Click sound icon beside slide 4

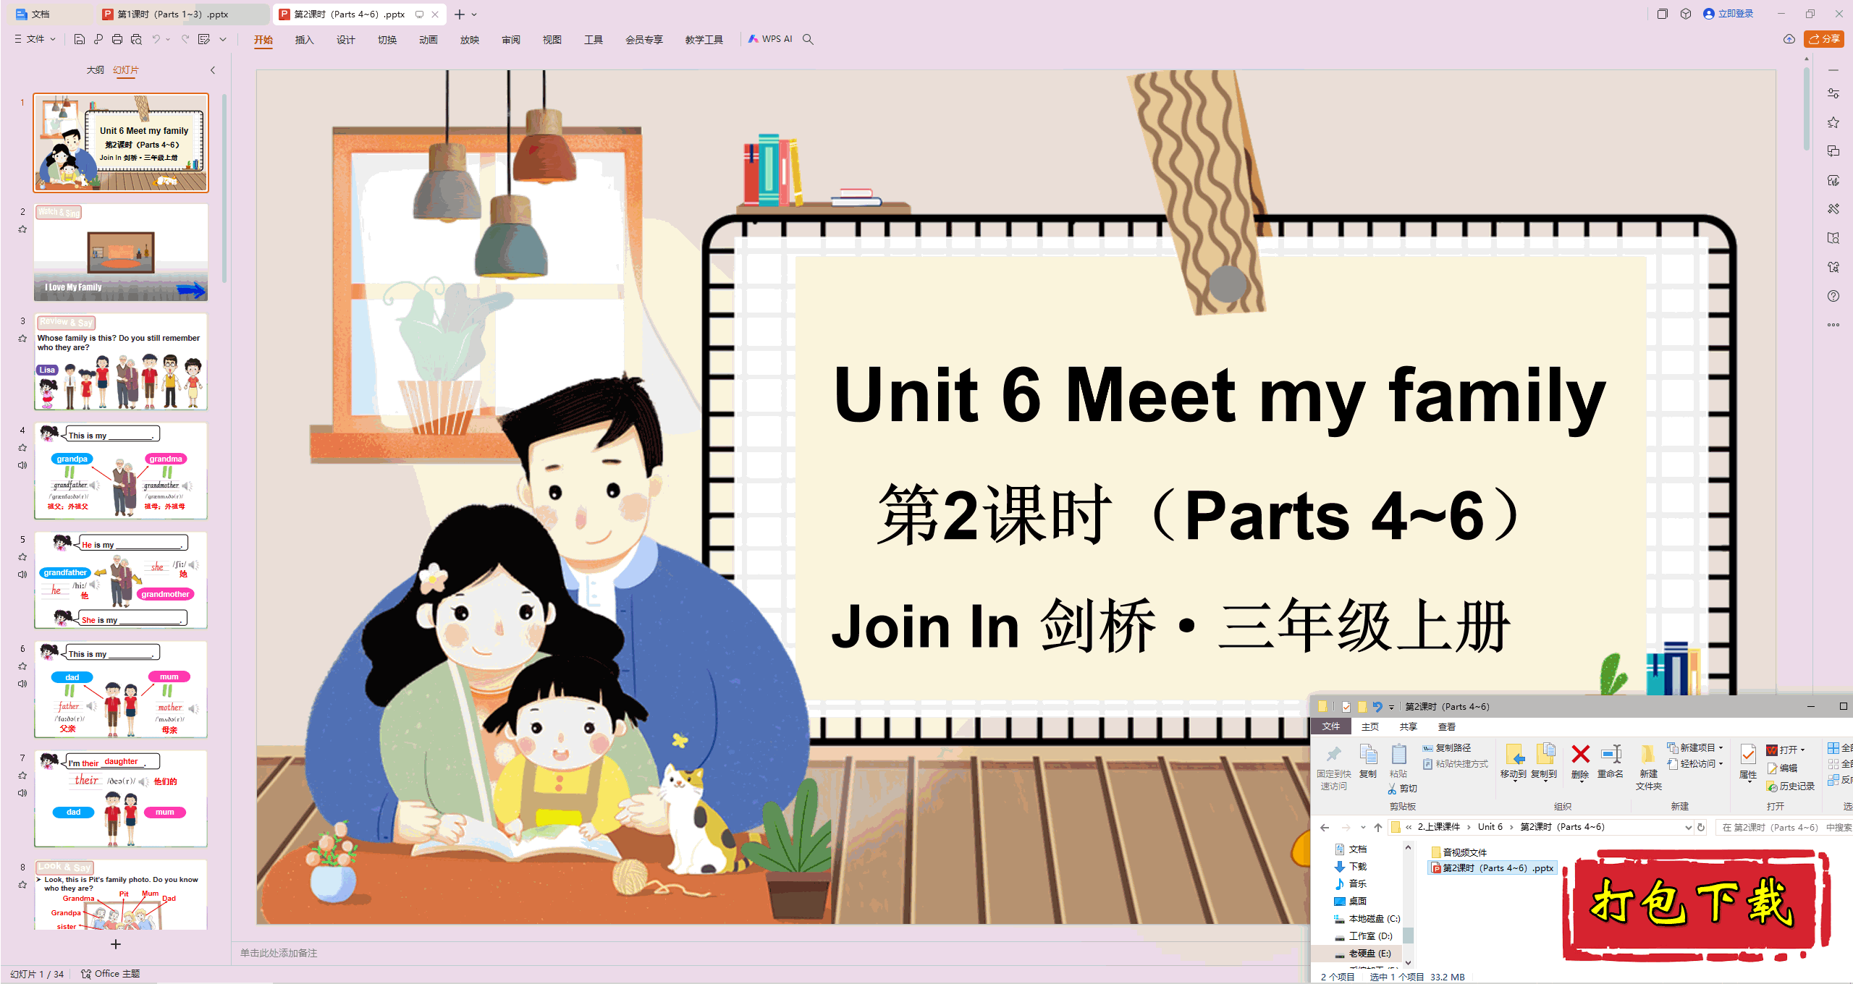point(22,465)
